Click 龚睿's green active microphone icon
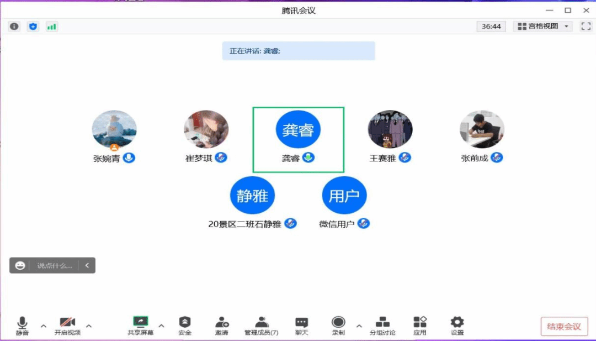Screen dimensions: 596x341 308,157
